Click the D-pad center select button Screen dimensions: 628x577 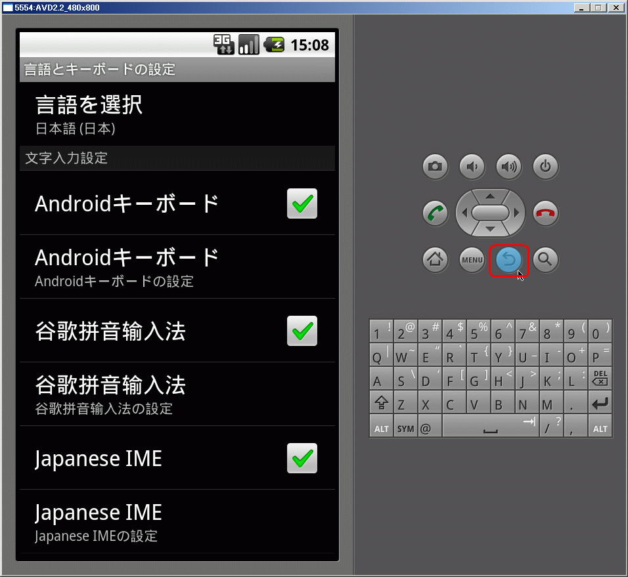tap(490, 213)
